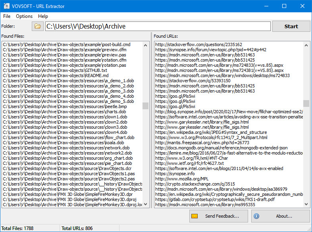Select the www.mozilla.org/MPL URL

(x=229, y=179)
